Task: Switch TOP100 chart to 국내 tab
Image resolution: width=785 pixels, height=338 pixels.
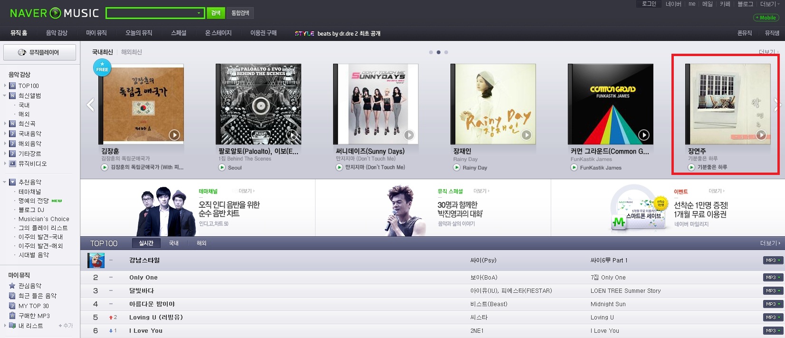Action: tap(173, 243)
